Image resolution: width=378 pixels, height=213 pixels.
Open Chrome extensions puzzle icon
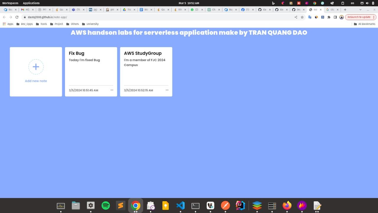pyautogui.click(x=329, y=17)
